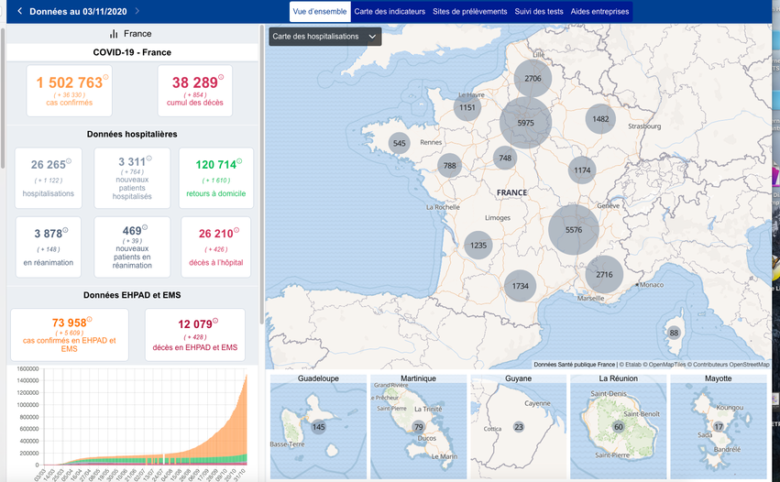
Task: Select décès en EHPAD et EMS card
Action: tap(195, 334)
